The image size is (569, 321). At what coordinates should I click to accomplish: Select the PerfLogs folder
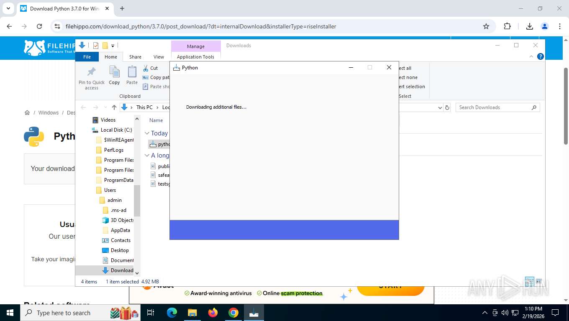pos(114,150)
